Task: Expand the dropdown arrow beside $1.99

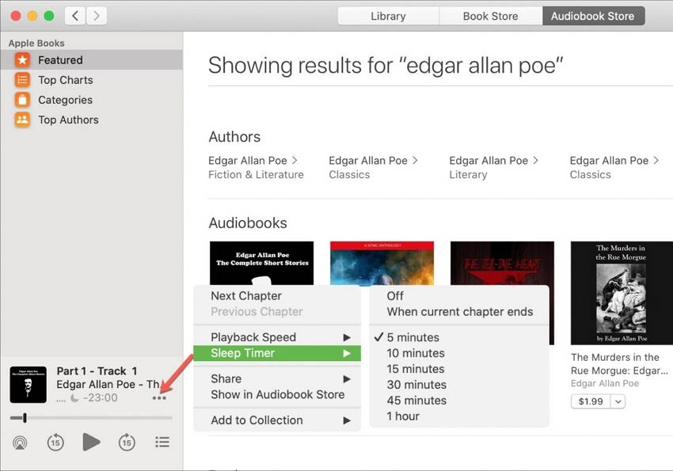Action: tap(618, 401)
